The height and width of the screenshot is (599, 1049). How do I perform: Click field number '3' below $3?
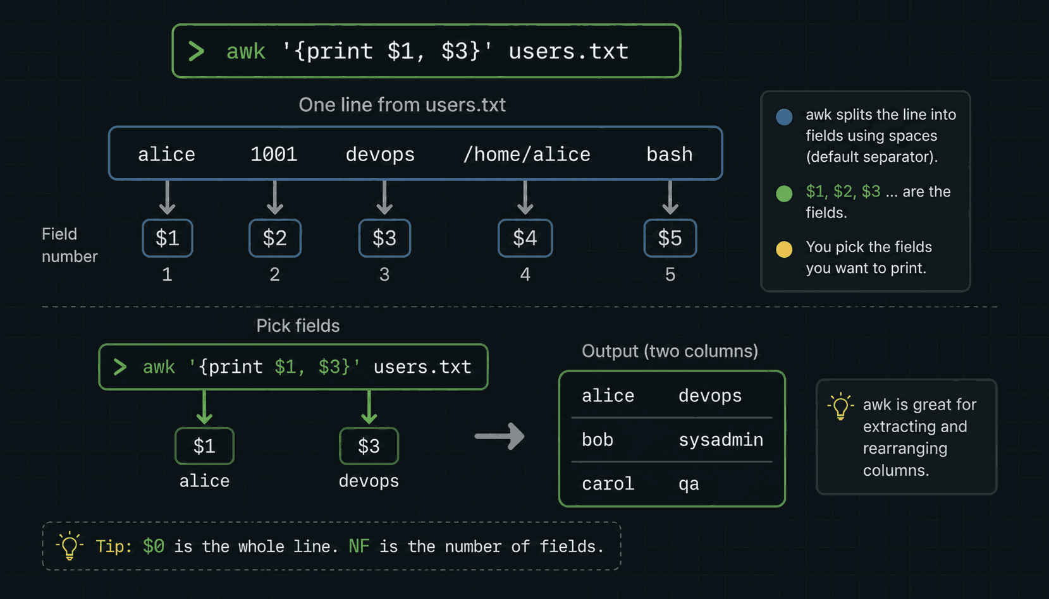[384, 275]
